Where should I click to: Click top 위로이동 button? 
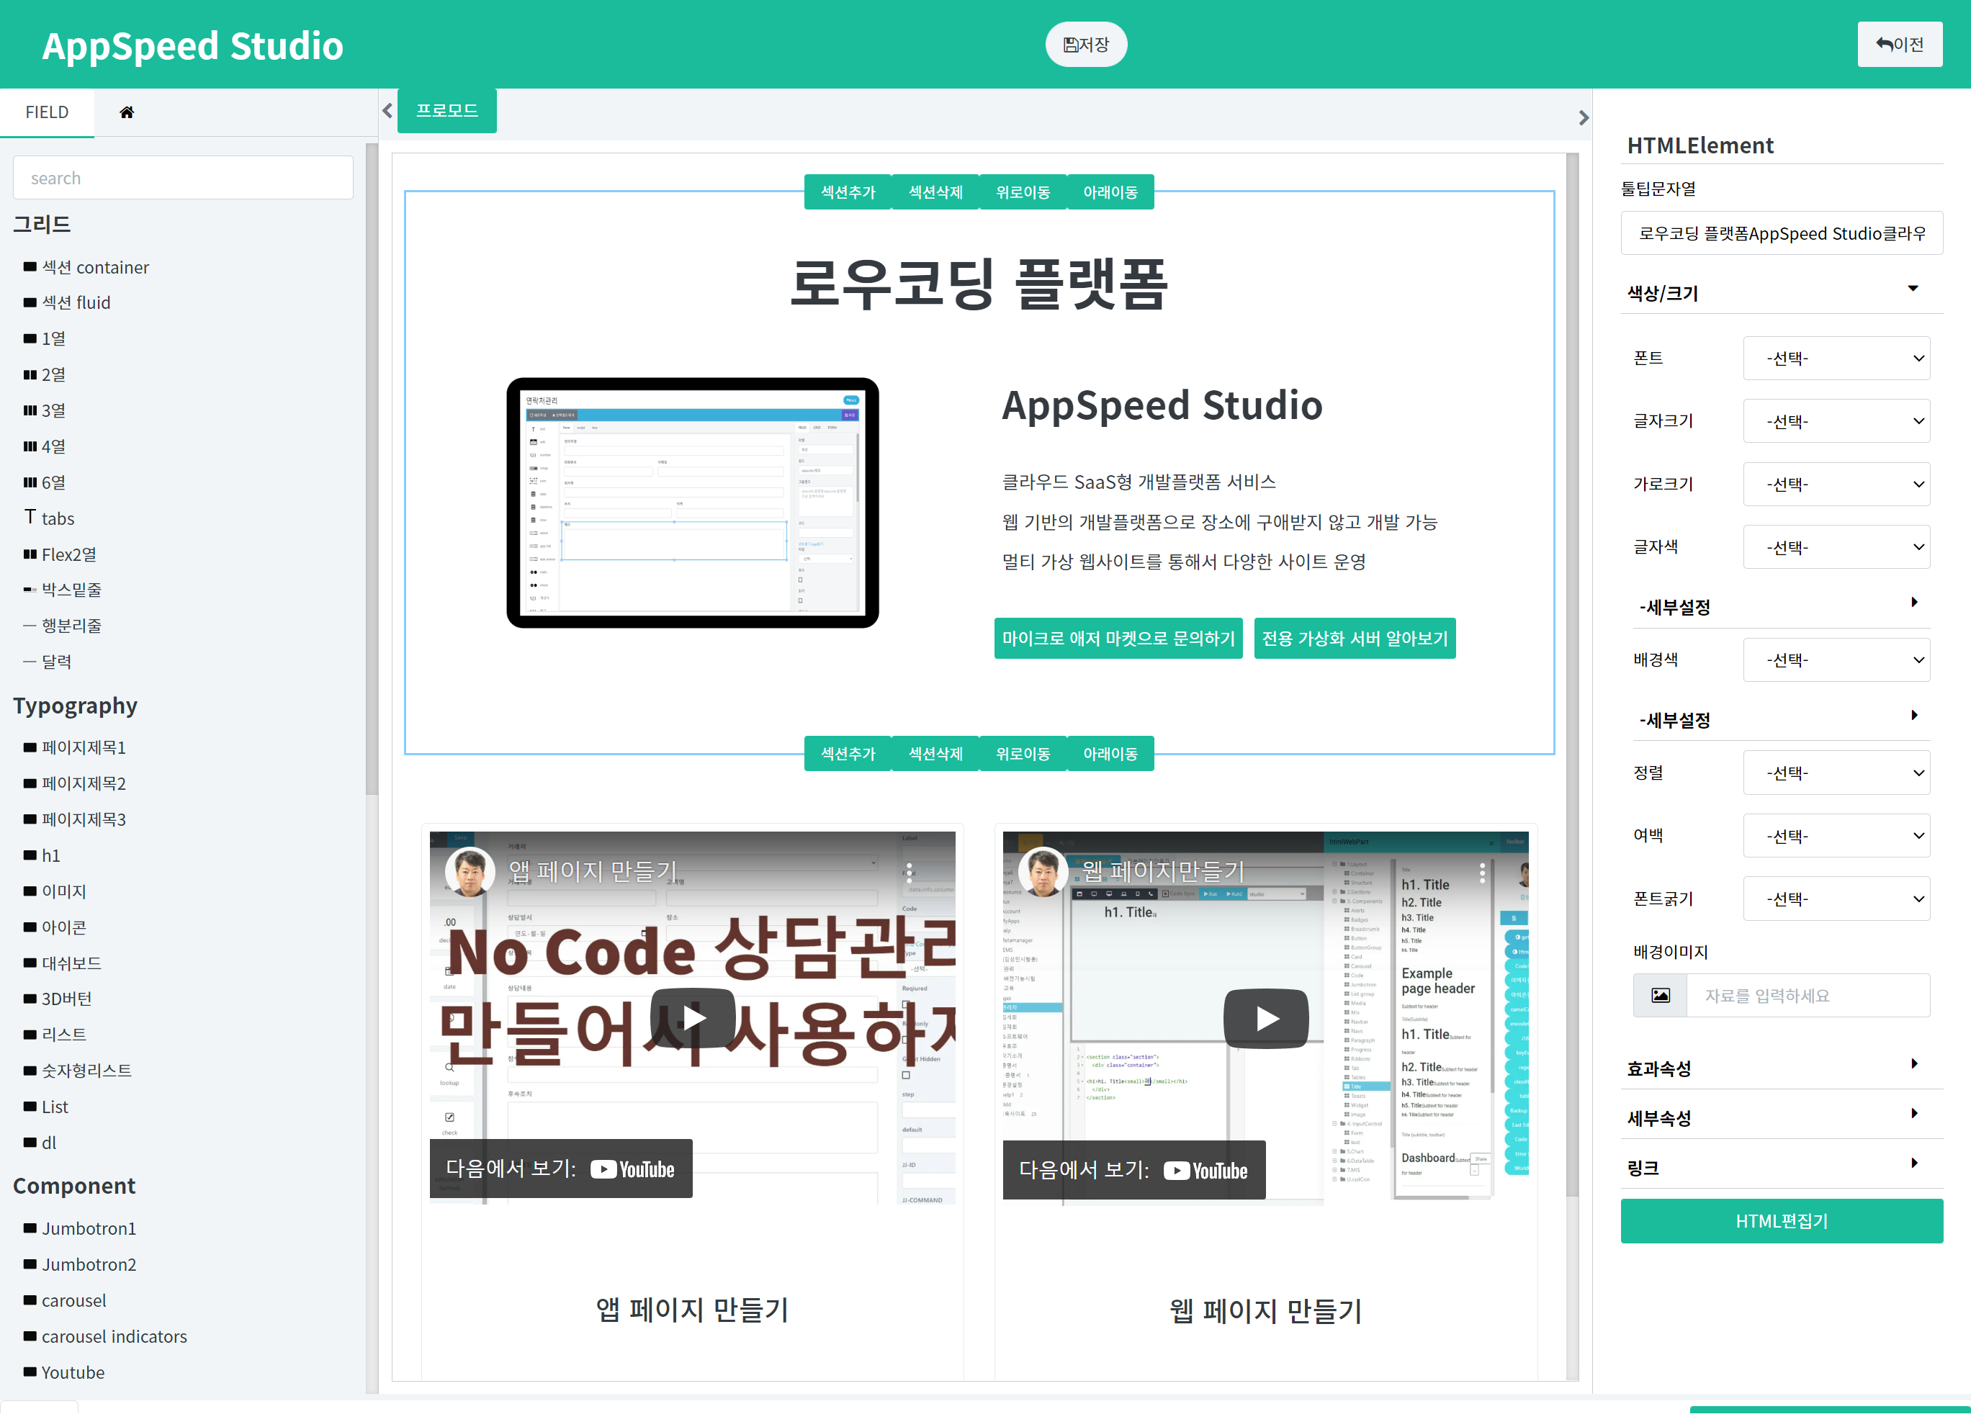click(x=1023, y=192)
